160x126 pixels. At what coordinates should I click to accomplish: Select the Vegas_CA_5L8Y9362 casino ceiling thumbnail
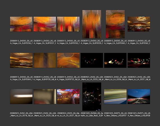139,24
